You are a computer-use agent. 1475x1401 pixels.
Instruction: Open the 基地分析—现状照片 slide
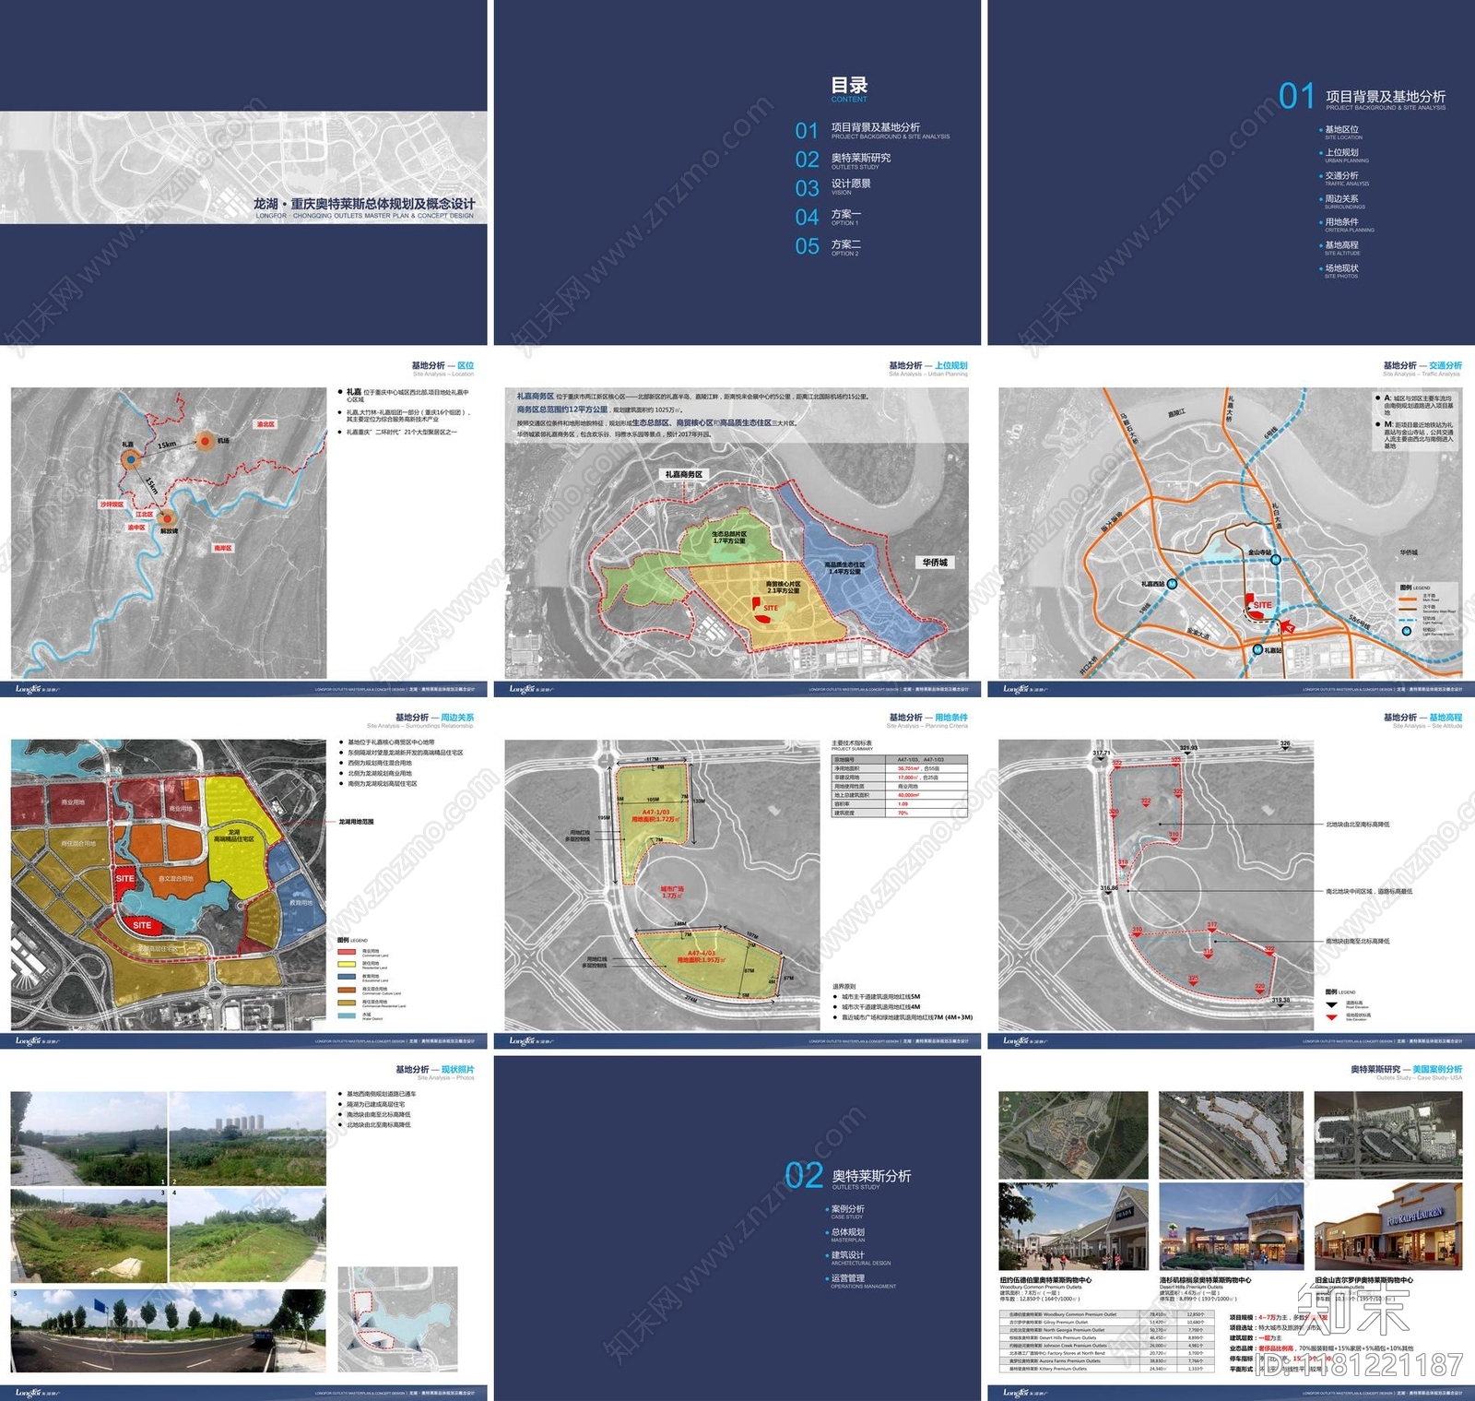pos(243,1229)
